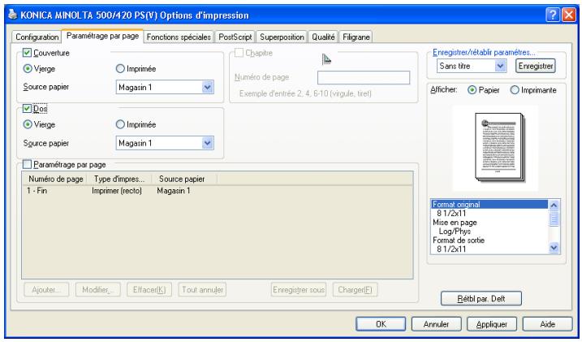Click the Effacer(K) button
Image resolution: width=582 pixels, height=342 pixels.
(149, 290)
